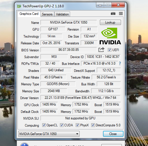
Task: Close GPU-Z with the red X
Action: click(118, 5)
